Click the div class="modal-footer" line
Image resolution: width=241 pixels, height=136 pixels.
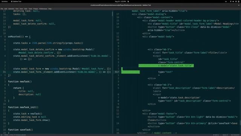point(160,114)
